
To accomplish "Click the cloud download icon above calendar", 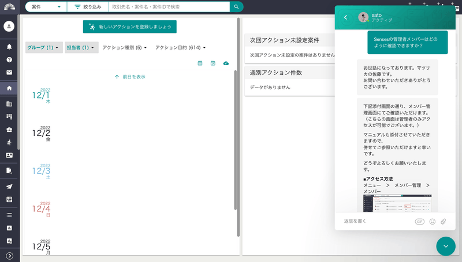I will tap(226, 63).
